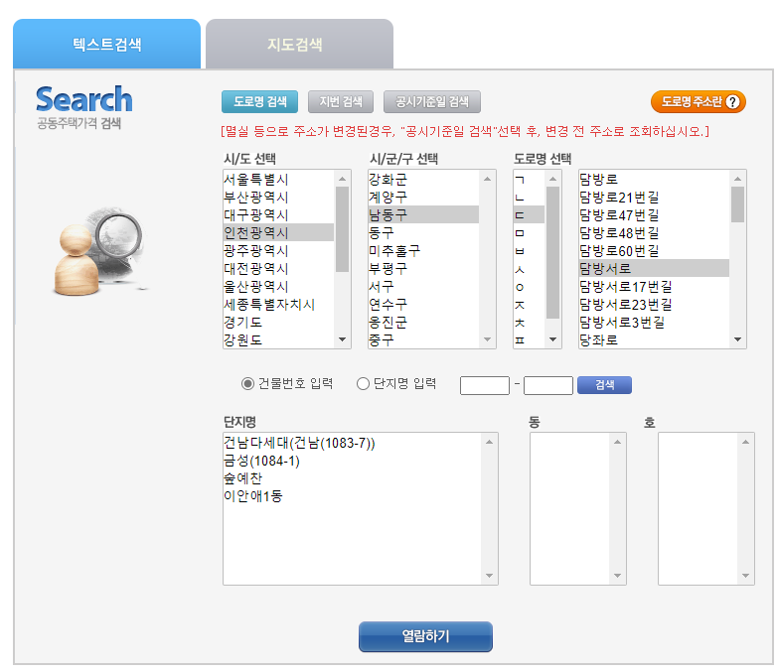Choose 대전광역시 in the 시/도 list
This screenshot has height=672, width=777.
278,268
